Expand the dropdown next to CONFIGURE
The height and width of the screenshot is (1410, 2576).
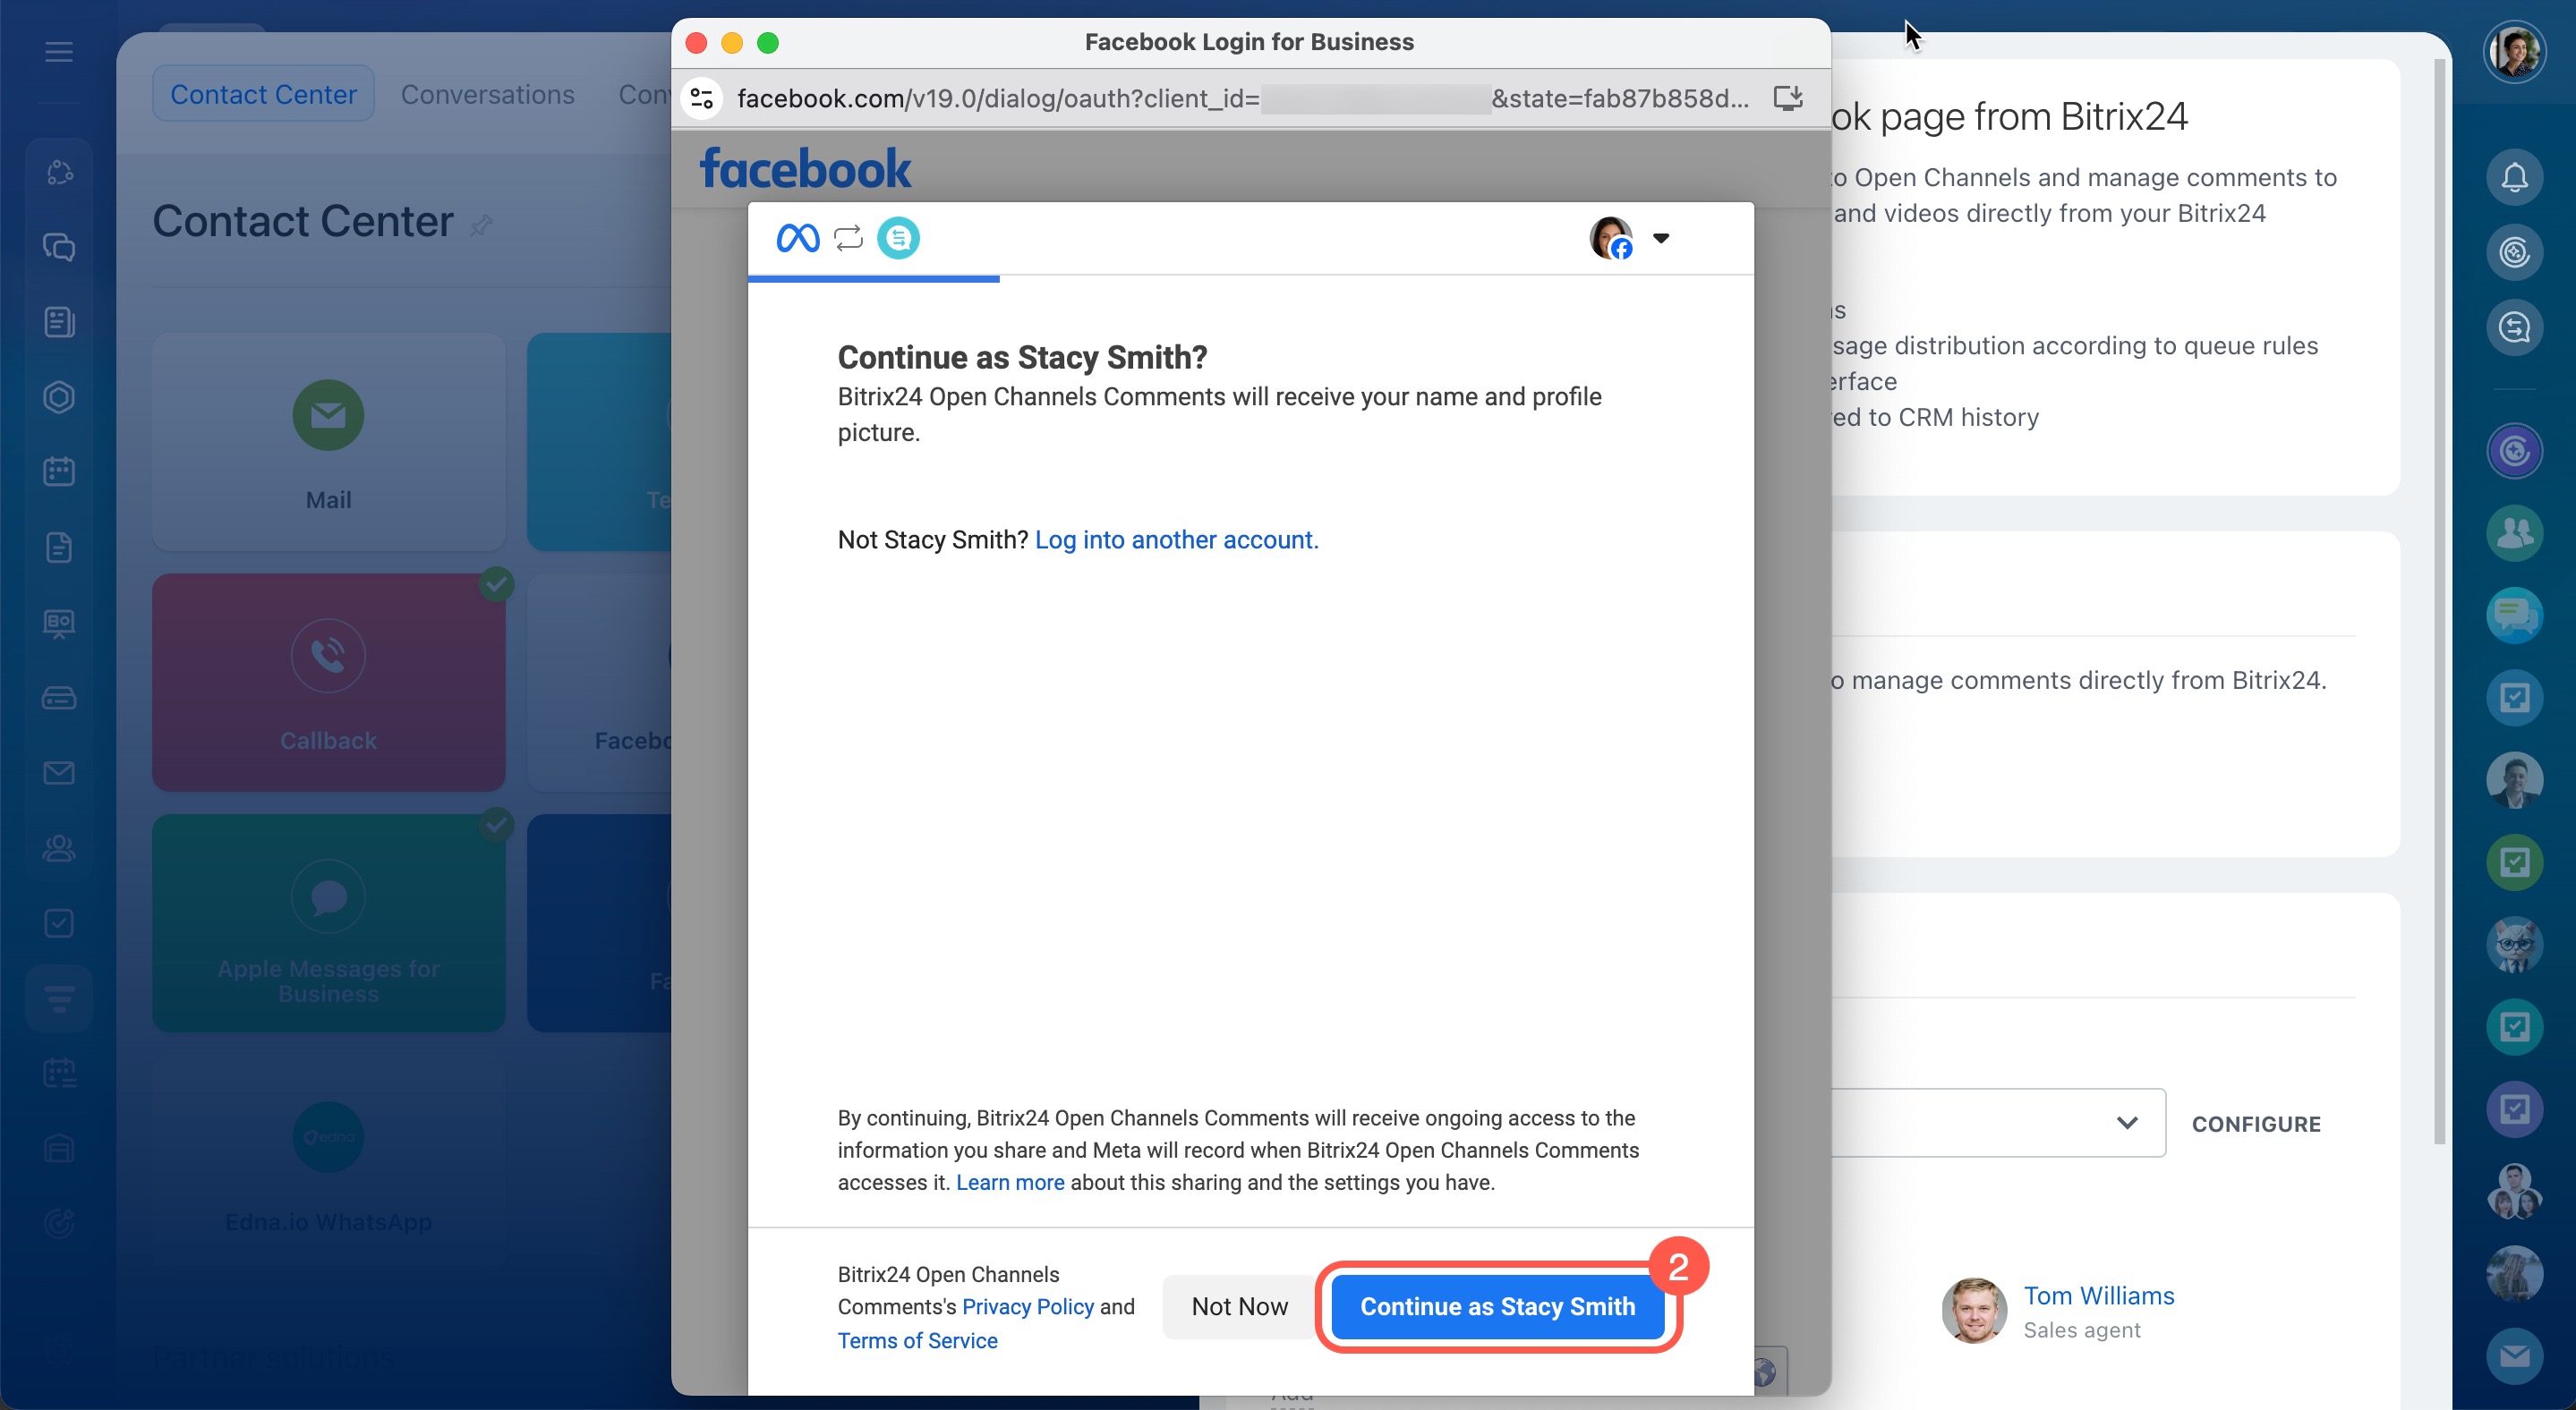point(2127,1122)
